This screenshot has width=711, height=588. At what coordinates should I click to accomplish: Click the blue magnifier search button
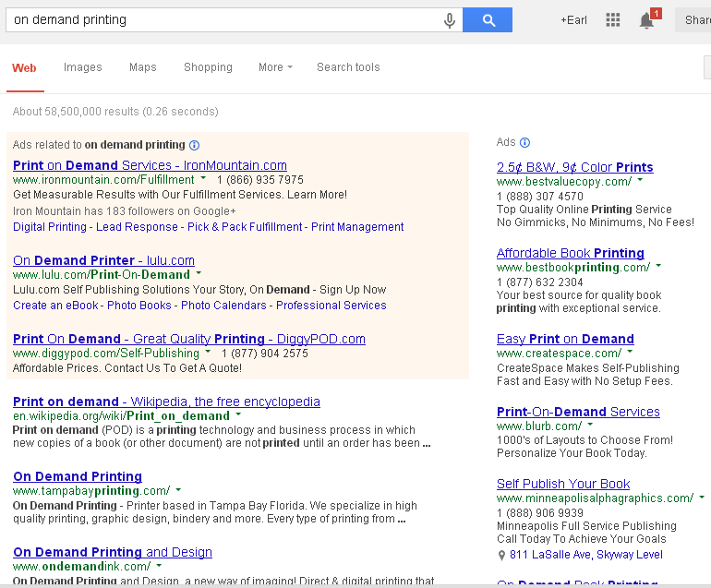pyautogui.click(x=488, y=20)
